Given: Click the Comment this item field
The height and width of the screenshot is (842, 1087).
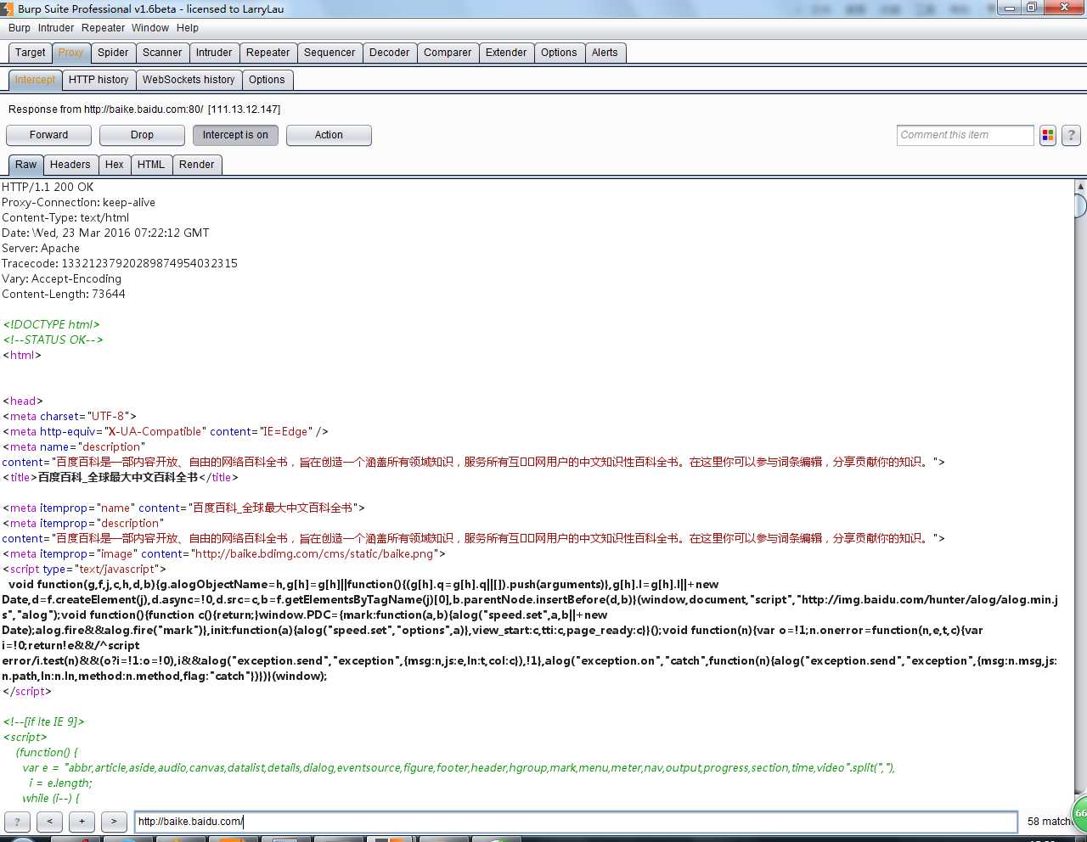Looking at the screenshot, I should point(965,135).
